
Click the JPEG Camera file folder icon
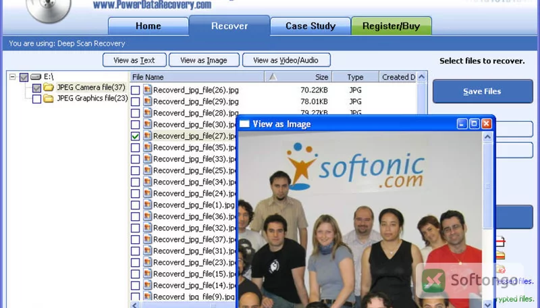[48, 87]
